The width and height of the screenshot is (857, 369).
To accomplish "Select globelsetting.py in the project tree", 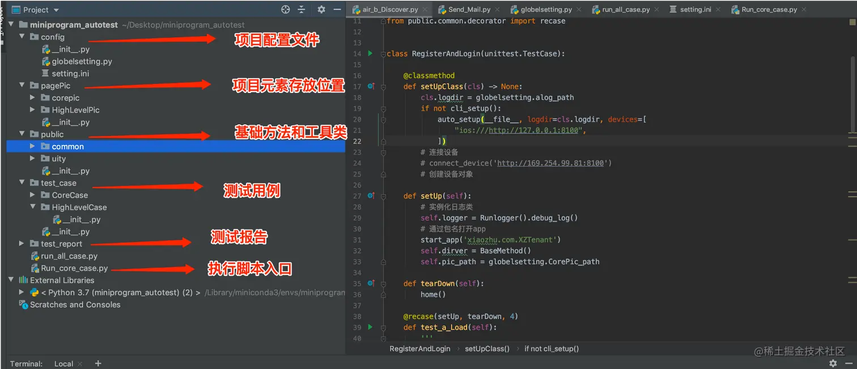I will pyautogui.click(x=82, y=61).
